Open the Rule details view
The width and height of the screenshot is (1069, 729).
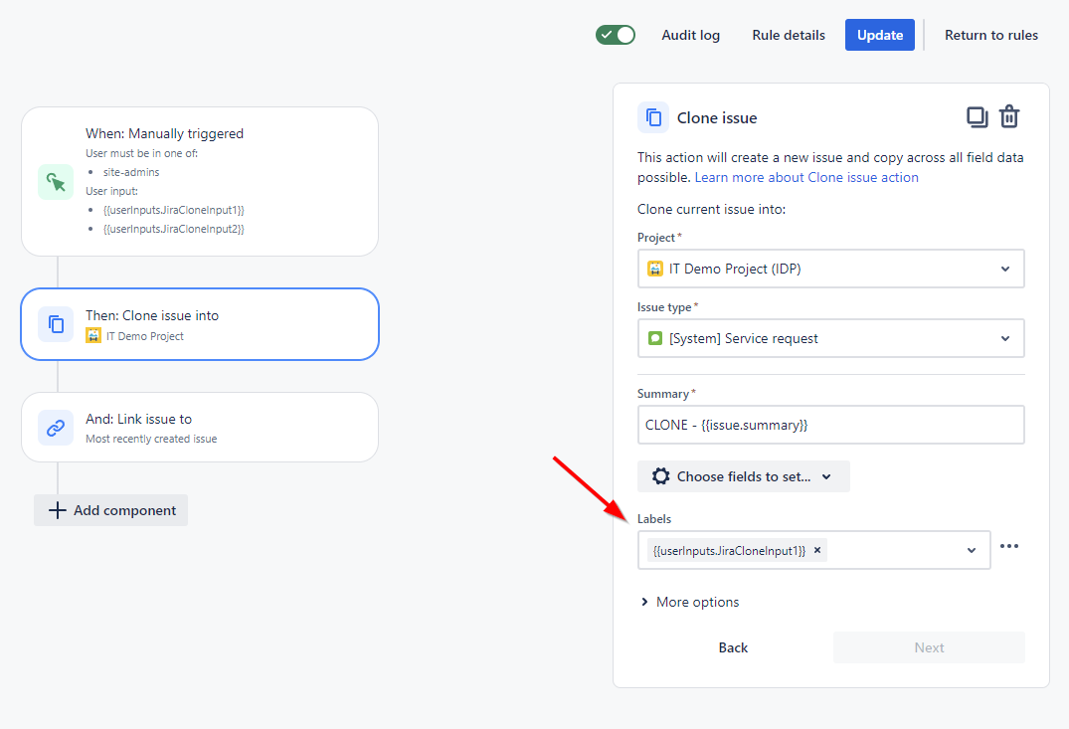788,34
